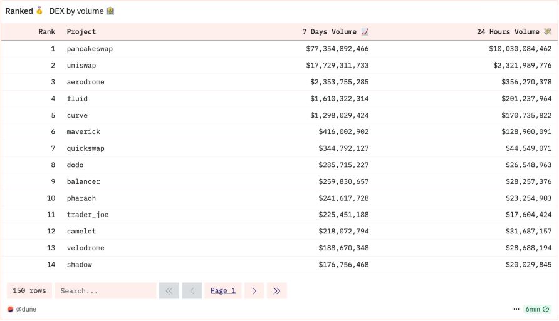Click the previous page arrow
The height and width of the screenshot is (321, 559).
click(x=192, y=291)
